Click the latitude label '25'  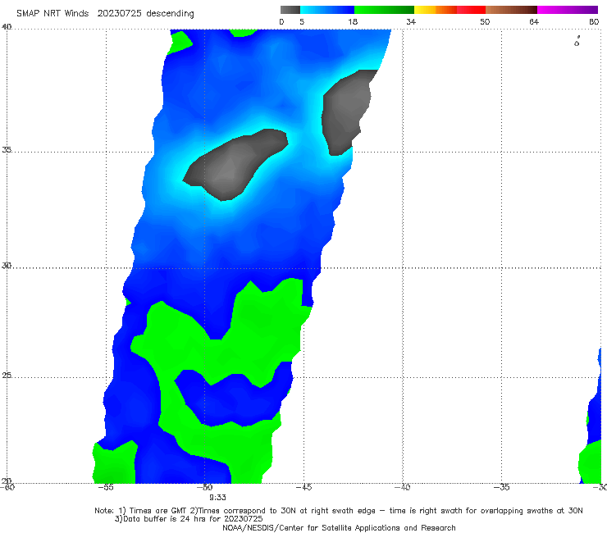click(7, 375)
